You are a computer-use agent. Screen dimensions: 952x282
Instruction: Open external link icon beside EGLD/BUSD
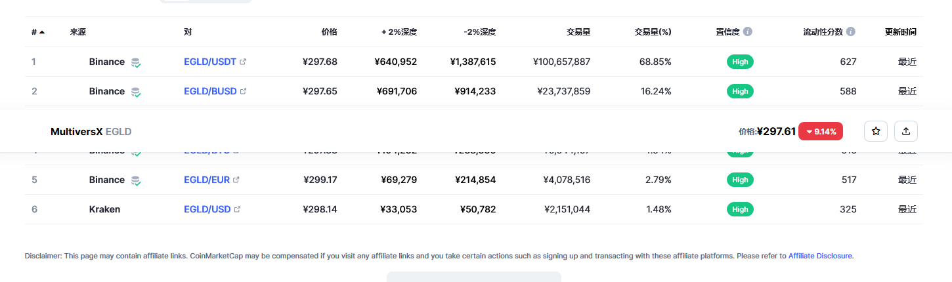point(244,91)
